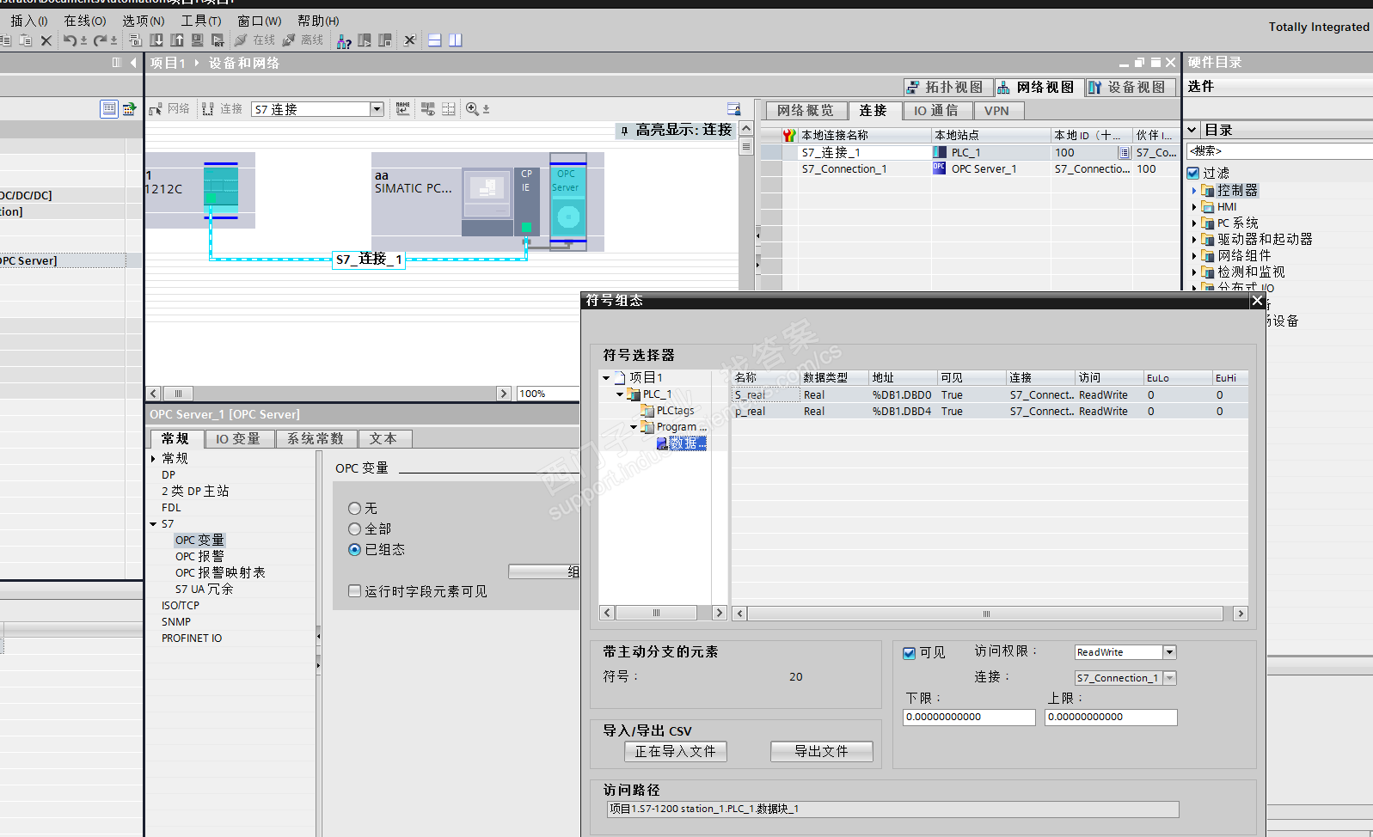Open the 网络概览 network overview tab
Image resolution: width=1373 pixels, height=837 pixels.
[806, 110]
